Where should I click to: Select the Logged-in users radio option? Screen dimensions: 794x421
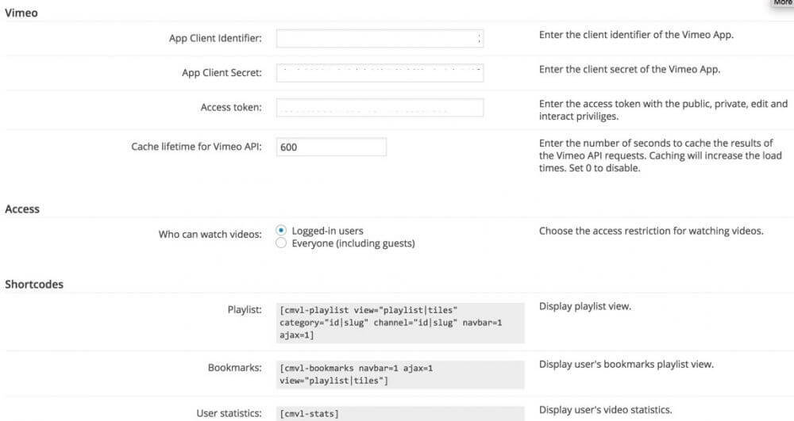[280, 231]
